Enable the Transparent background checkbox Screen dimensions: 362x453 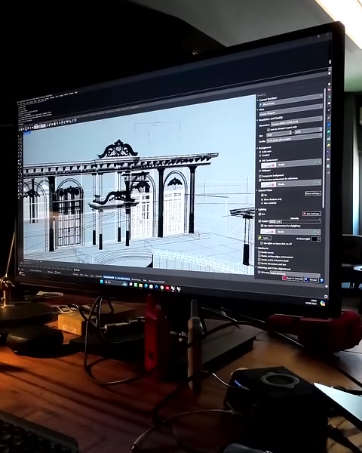pos(260,176)
